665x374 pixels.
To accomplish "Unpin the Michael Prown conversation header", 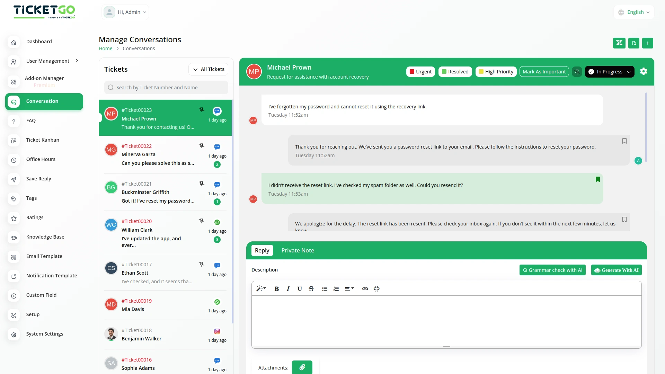I will [577, 71].
